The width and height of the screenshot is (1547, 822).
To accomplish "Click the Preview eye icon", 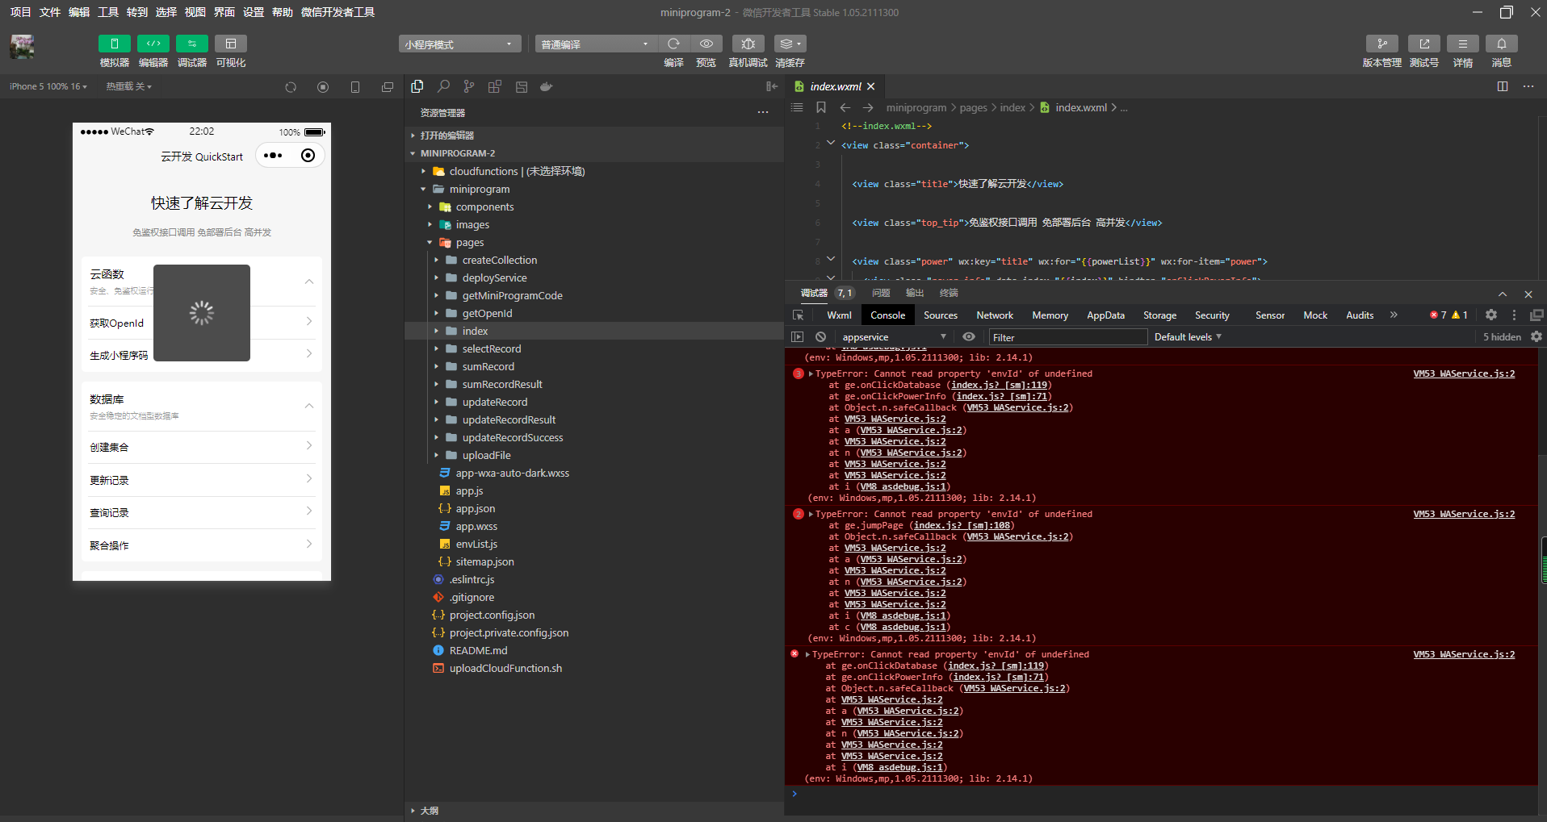I will (x=706, y=44).
